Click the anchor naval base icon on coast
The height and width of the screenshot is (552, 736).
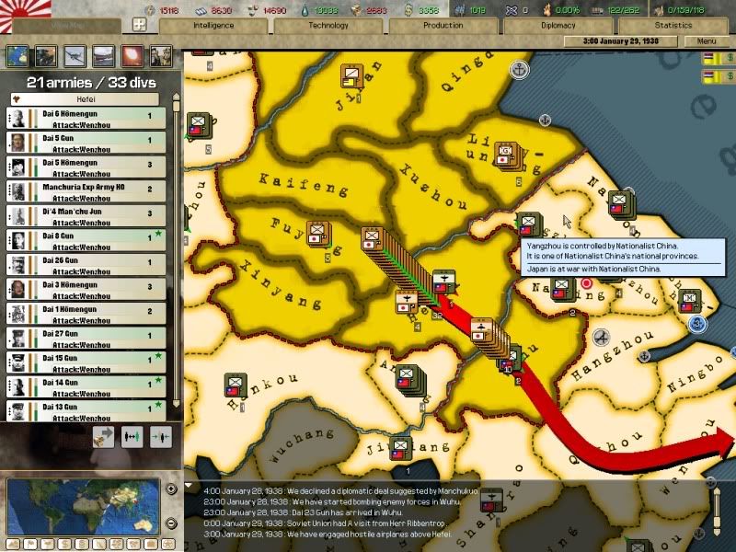[519, 69]
